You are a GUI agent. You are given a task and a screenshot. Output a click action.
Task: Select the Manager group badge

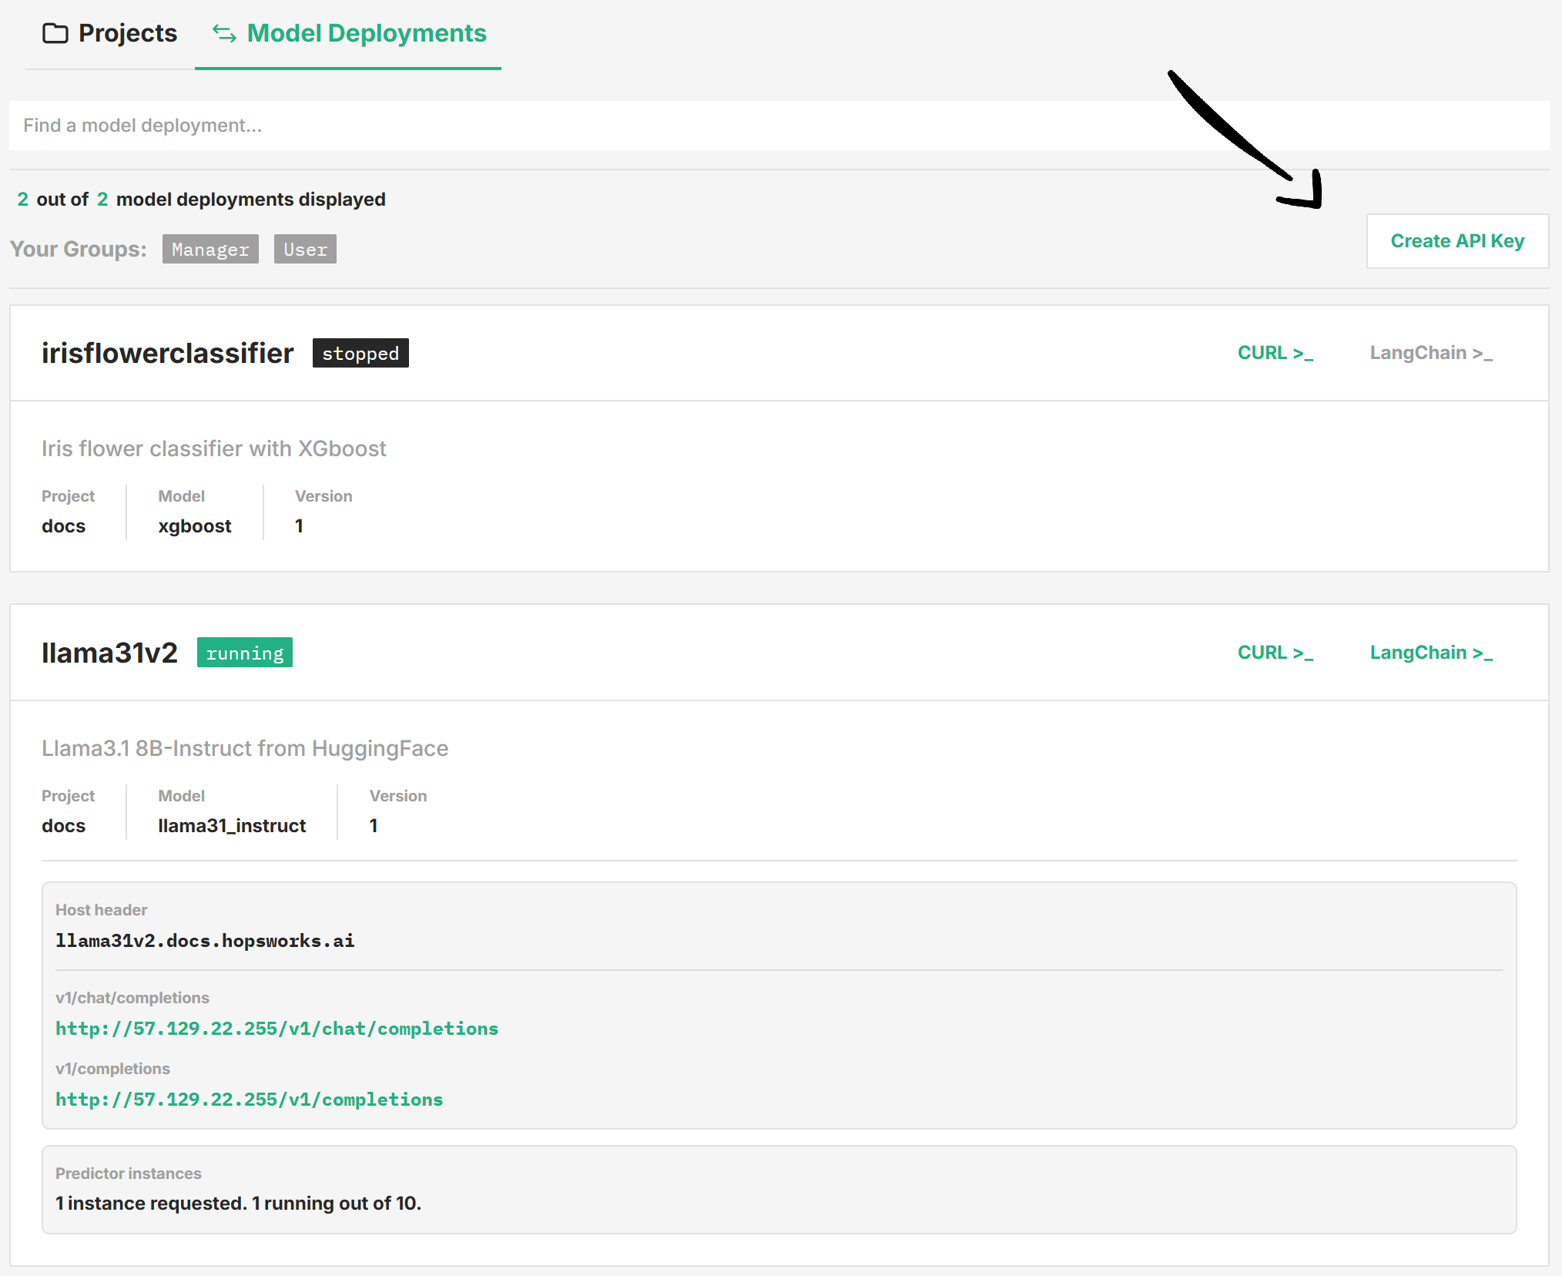pos(209,248)
